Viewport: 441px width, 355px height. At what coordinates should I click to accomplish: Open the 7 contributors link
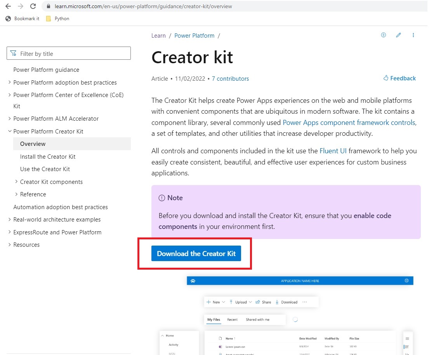[230, 79]
